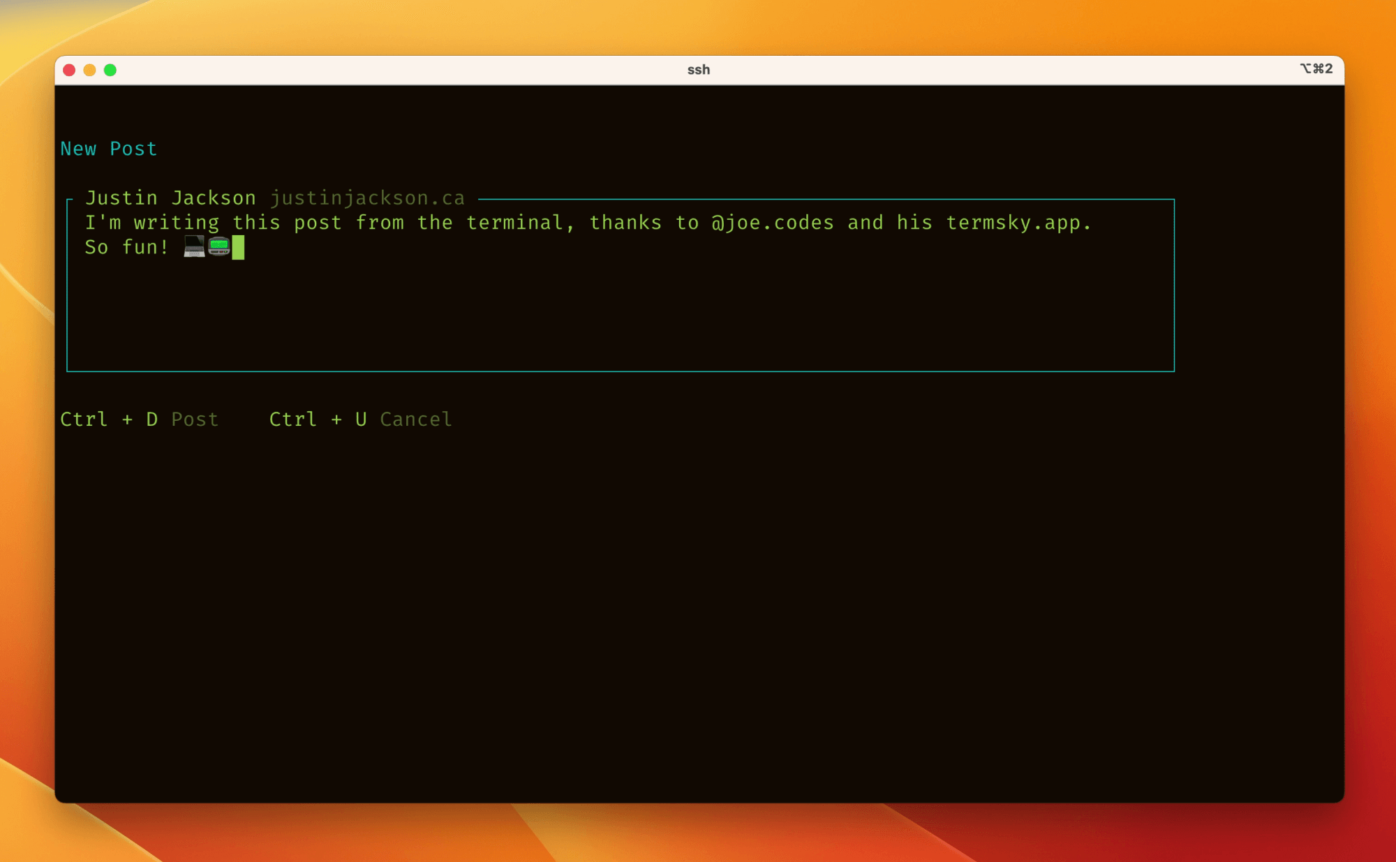Click the Ctrl + D Post shortcut
This screenshot has width=1396, height=862.
[140, 419]
